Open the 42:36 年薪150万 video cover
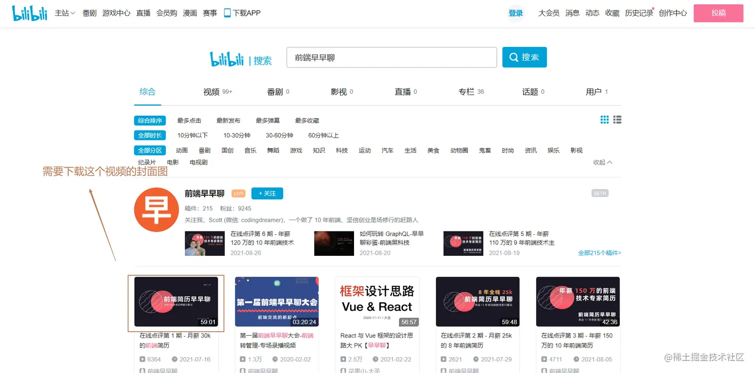 pyautogui.click(x=578, y=302)
